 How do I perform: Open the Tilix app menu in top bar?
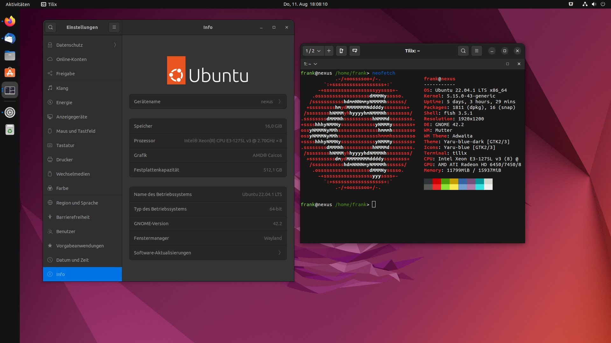click(x=49, y=4)
